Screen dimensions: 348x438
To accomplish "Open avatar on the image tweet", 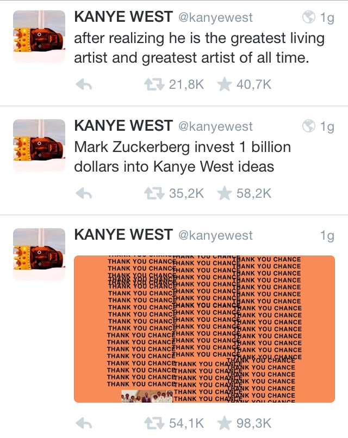I will [x=39, y=254].
